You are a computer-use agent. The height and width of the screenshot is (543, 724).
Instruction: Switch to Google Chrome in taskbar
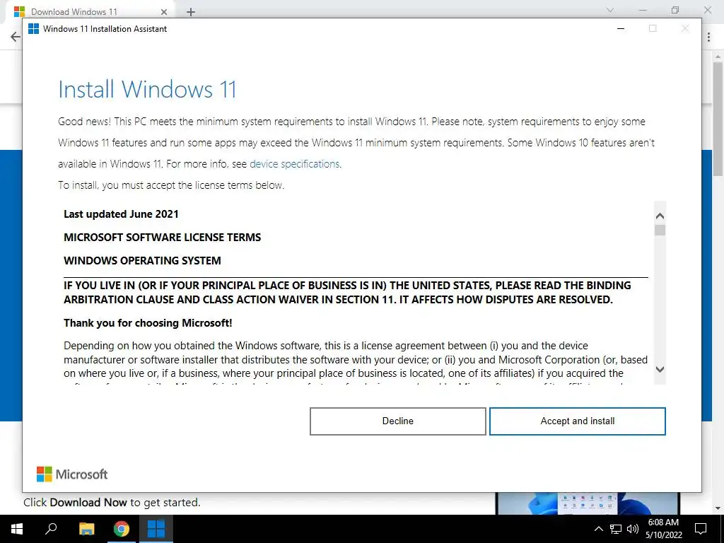point(122,529)
